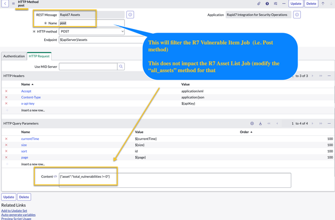Screen dimensions: 335x220
Task: Collapse the HTTP Headers section
Action: 329,76
